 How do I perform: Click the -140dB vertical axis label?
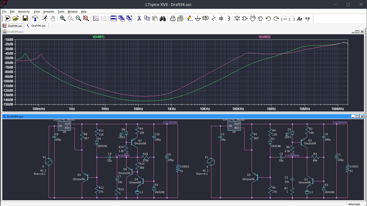[8, 100]
